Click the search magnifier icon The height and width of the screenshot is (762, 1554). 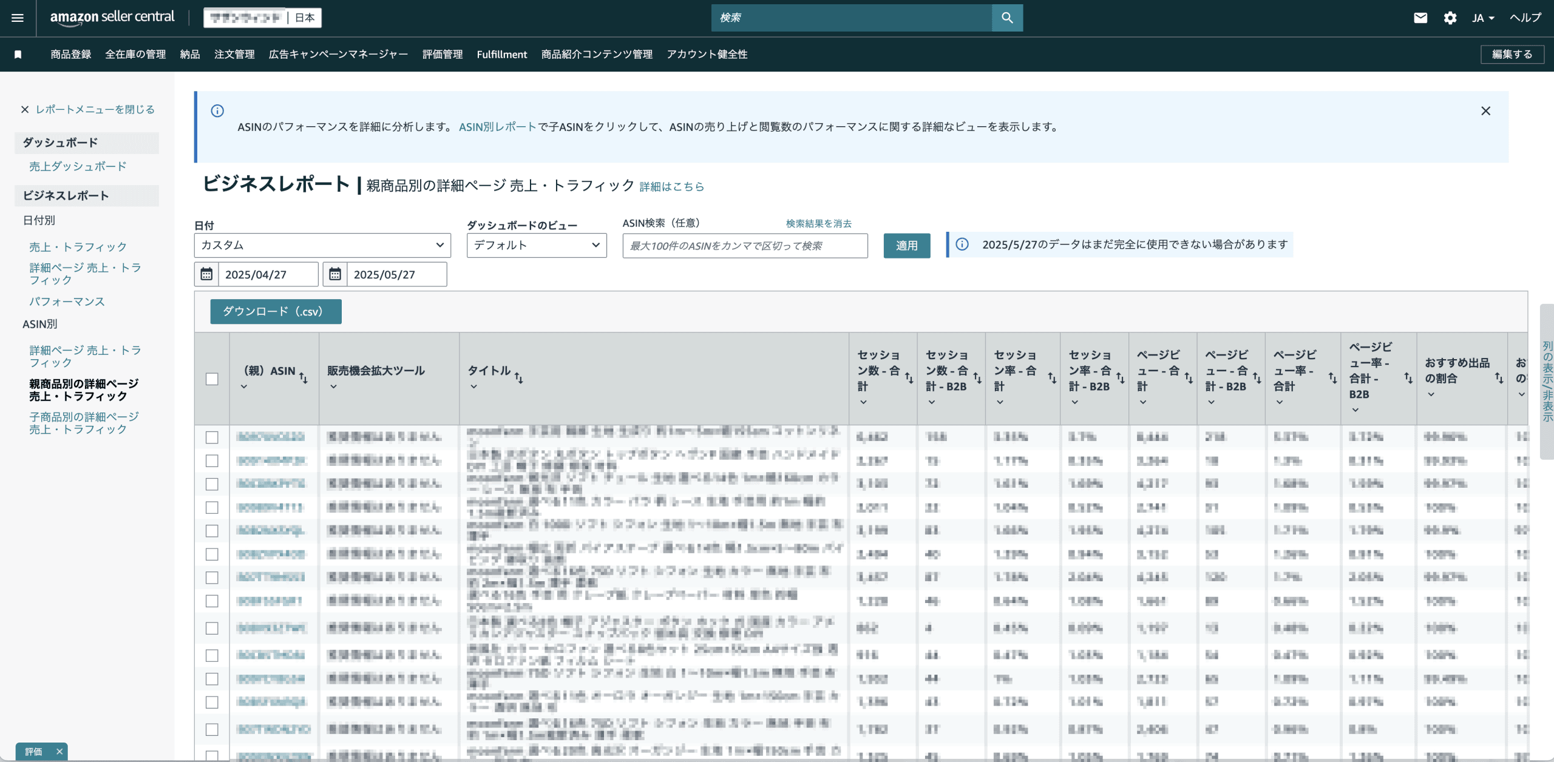(x=1007, y=18)
